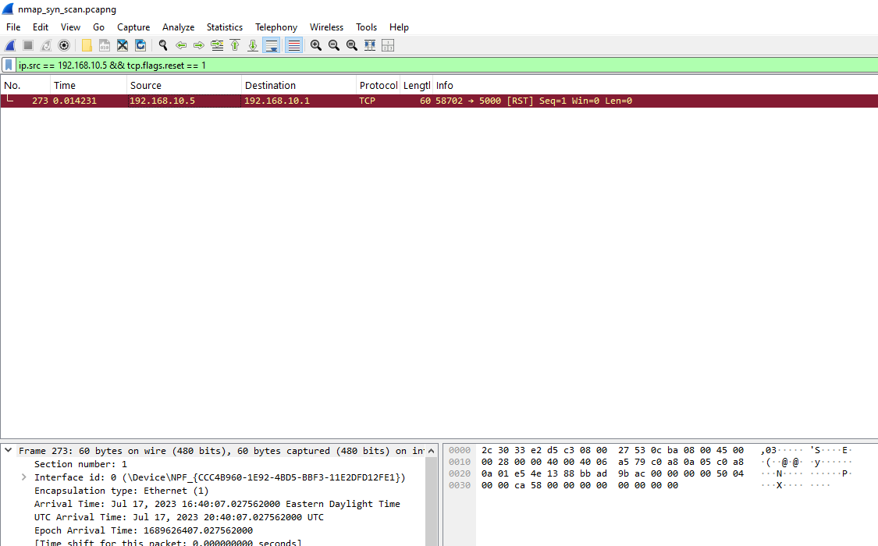Jump to the last packet

click(253, 44)
